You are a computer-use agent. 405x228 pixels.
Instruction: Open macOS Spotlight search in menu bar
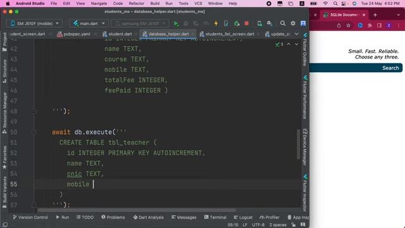click(335, 4)
